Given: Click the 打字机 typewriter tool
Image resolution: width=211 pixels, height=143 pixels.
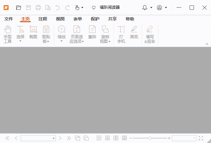Looking at the screenshot, I should (x=121, y=34).
